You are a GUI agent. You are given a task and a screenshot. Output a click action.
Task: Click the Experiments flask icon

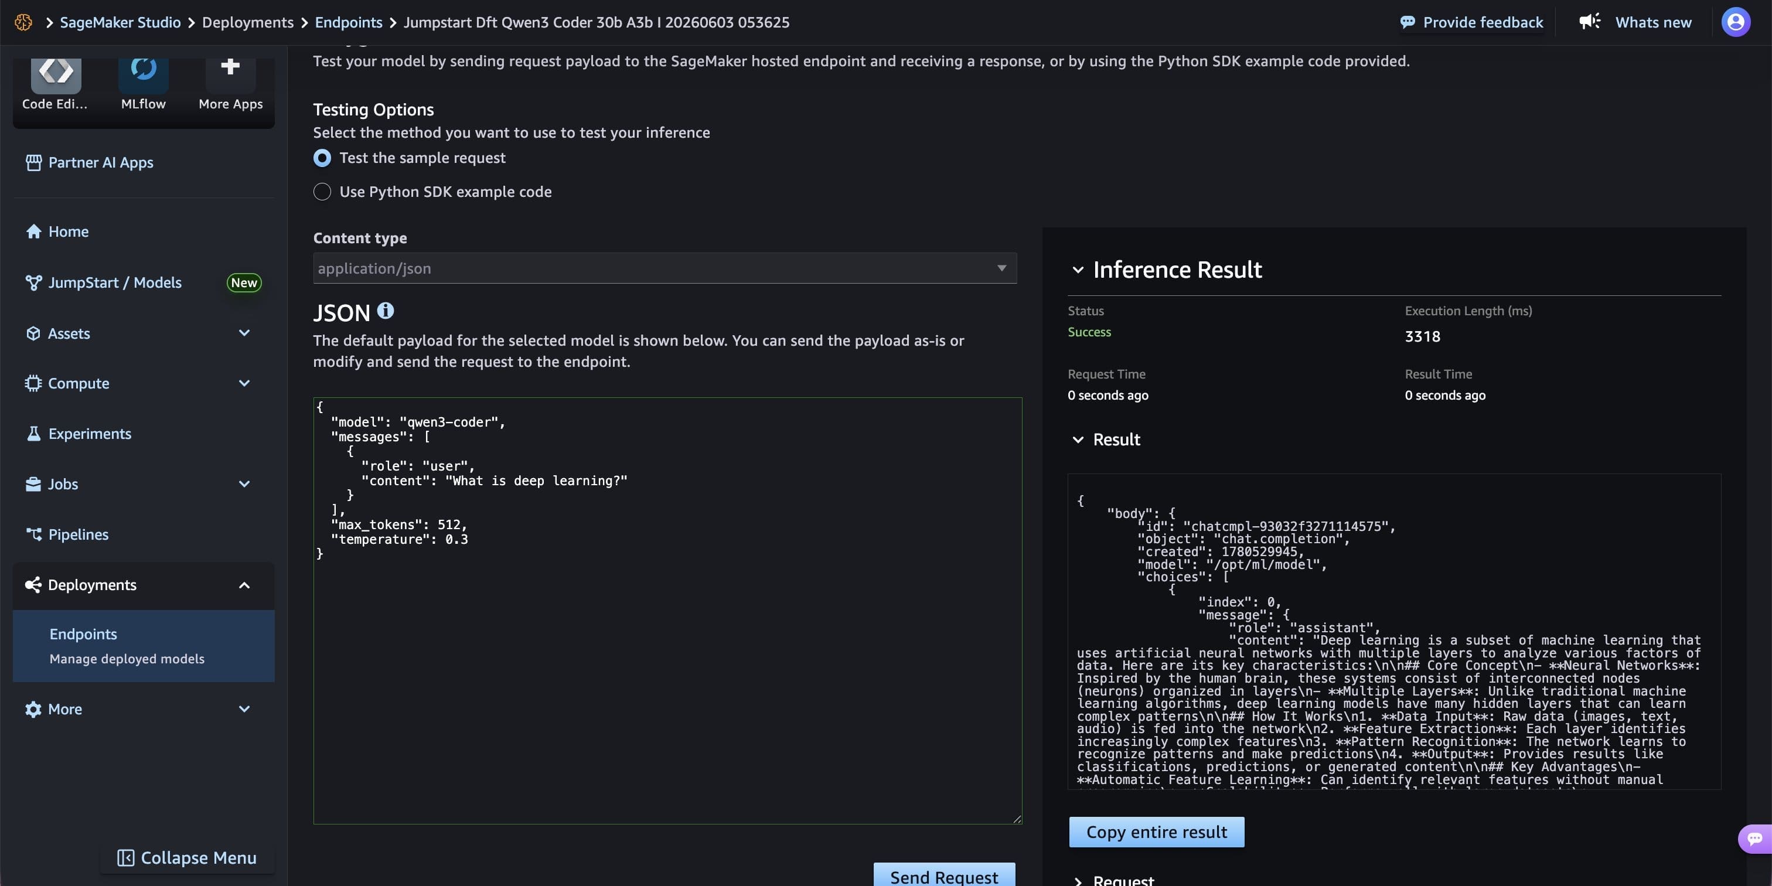(x=33, y=434)
